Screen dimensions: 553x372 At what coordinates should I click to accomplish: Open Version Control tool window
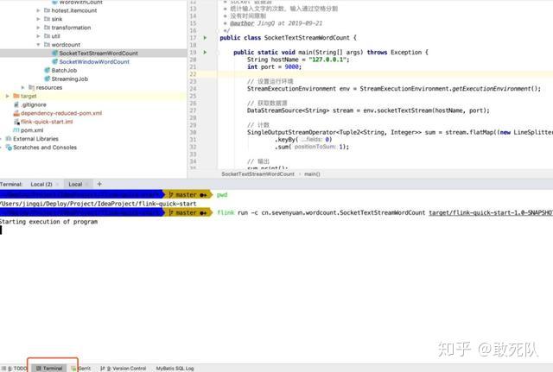coord(124,369)
